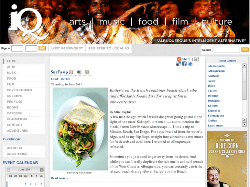Click the top scroll-up arrow in Local Guides list

point(244,66)
